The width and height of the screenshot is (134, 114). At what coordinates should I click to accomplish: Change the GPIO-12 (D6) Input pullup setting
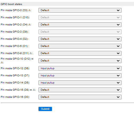click(80, 68)
